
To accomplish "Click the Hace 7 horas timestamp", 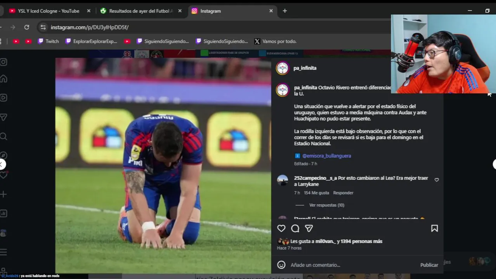I will pos(289,248).
